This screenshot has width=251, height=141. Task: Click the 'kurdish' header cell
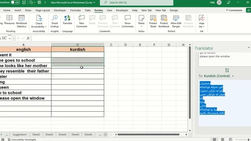coord(78,49)
